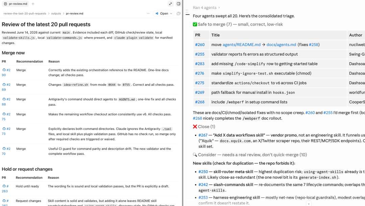This screenshot has height=206, width=365.
Task: Click the 'Hold until ready' recommendation cell
Action: [x=27, y=186]
